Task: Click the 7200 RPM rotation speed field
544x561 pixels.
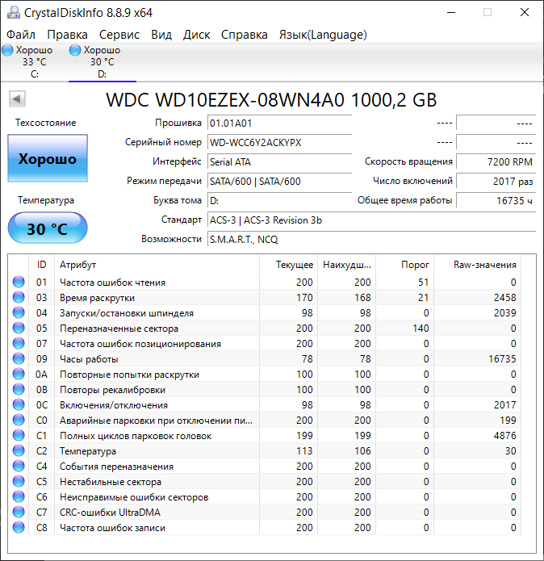Action: coord(496,162)
